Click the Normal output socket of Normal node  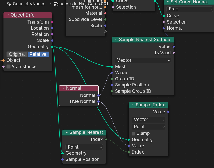98,95
